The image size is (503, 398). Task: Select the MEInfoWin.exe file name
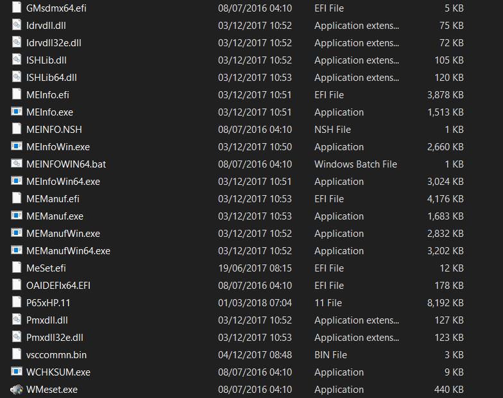click(58, 147)
